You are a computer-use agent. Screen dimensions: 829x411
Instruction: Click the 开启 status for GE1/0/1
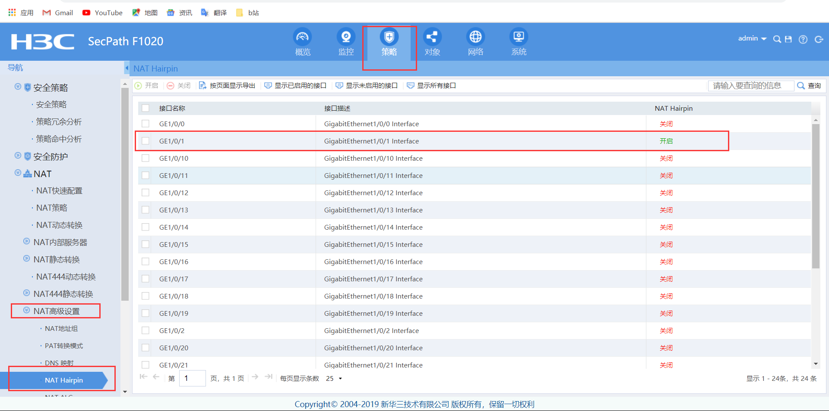coord(666,141)
